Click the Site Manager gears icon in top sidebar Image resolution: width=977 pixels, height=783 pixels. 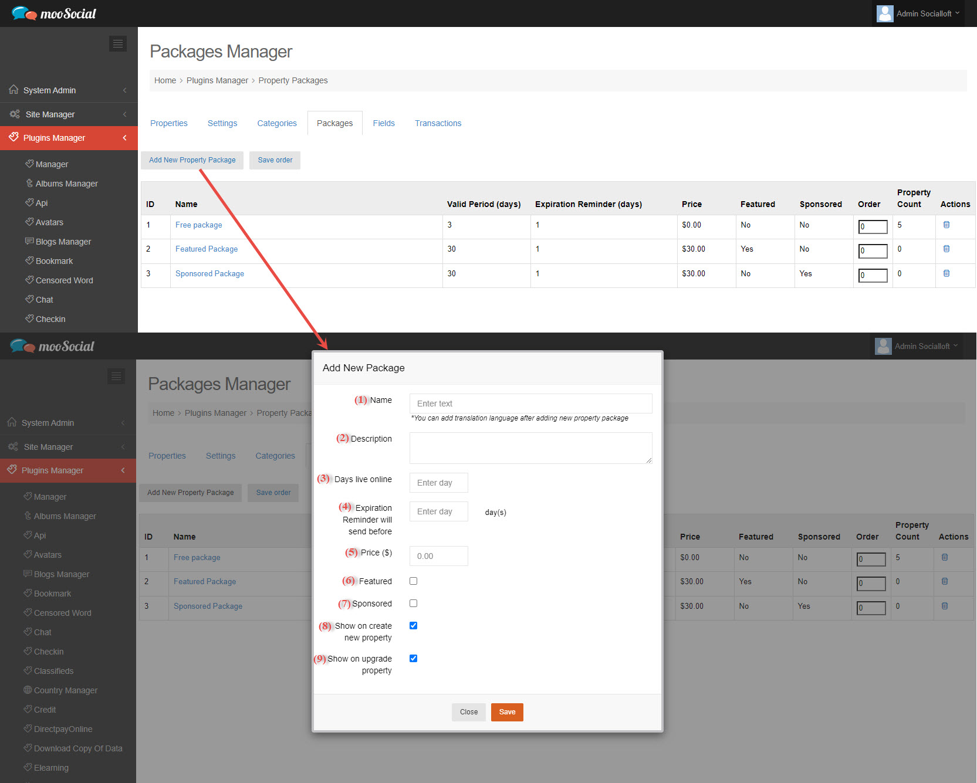click(15, 114)
